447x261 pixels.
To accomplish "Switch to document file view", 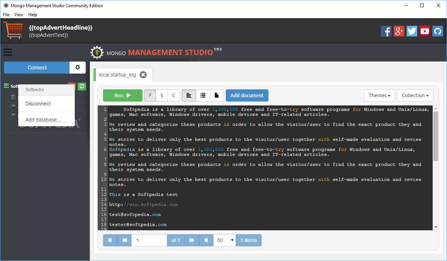I will (217, 95).
